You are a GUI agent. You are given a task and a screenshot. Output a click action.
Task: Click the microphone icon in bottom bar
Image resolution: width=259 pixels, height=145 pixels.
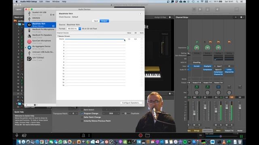click(x=17, y=135)
